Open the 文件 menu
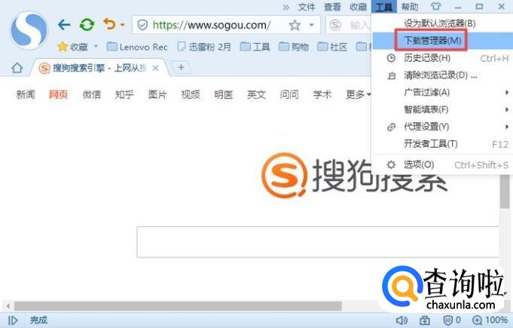Image resolution: width=513 pixels, height=328 pixels. (x=307, y=7)
